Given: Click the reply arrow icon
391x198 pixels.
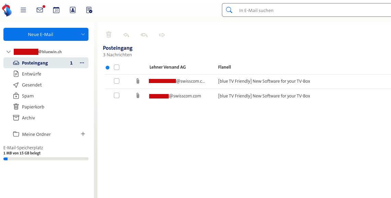Looking at the screenshot, I should pyautogui.click(x=126, y=35).
